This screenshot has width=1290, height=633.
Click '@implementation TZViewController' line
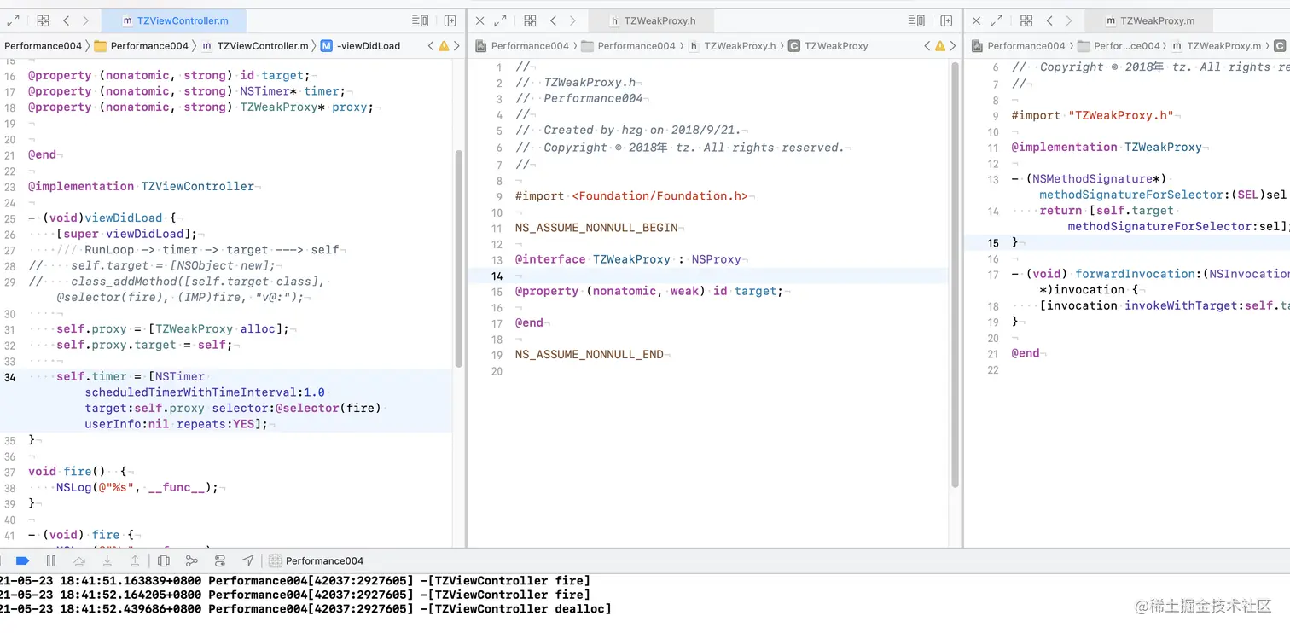click(x=142, y=186)
